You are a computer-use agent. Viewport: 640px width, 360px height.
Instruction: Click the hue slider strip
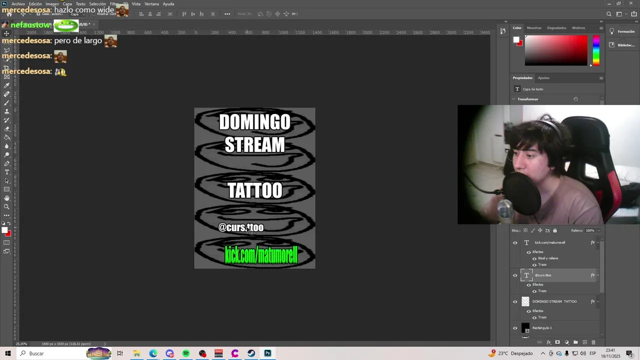(x=596, y=50)
